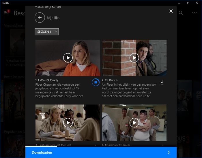Stop the episode 1 download in progress

(96, 82)
